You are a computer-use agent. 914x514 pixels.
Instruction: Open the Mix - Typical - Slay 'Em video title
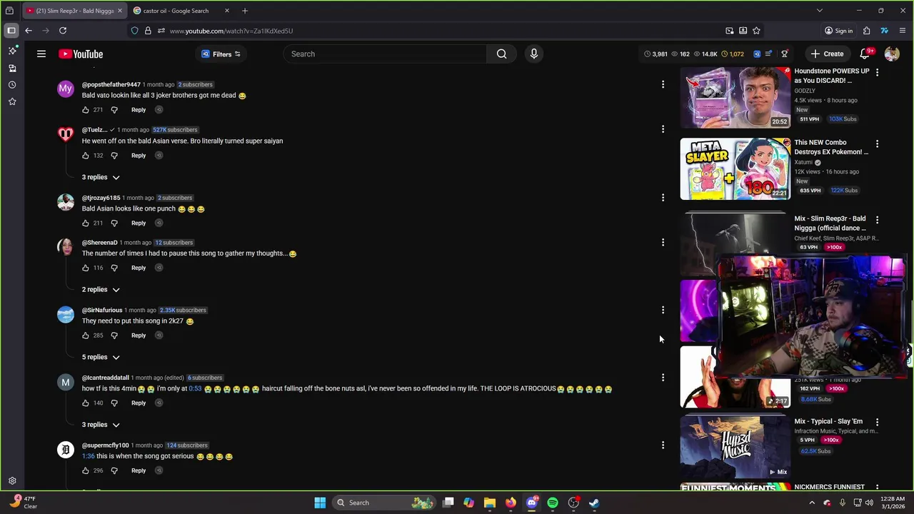click(828, 422)
